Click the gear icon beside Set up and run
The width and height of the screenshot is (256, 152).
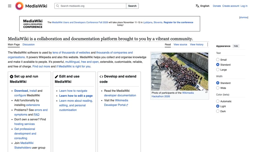coord(11,76)
